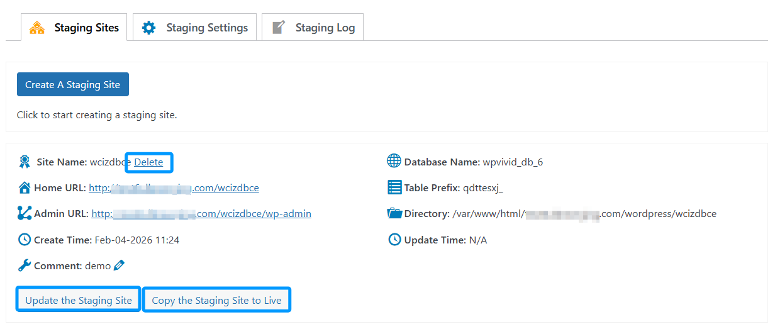Click the list icon beside Table Prefix
This screenshot has width=775, height=329.
[x=394, y=187]
